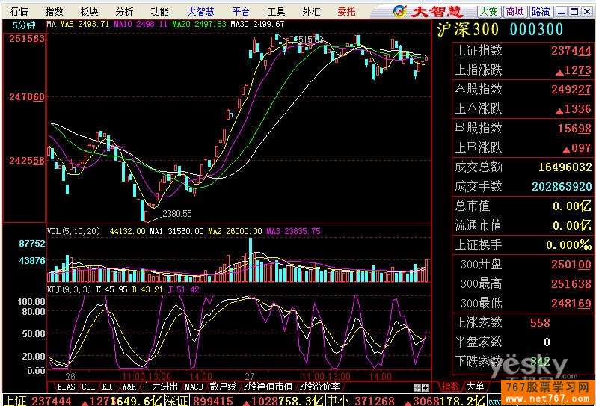Viewport: 596px width, 406px height.
Task: Click the 000300 stock code
Action: pos(536,30)
